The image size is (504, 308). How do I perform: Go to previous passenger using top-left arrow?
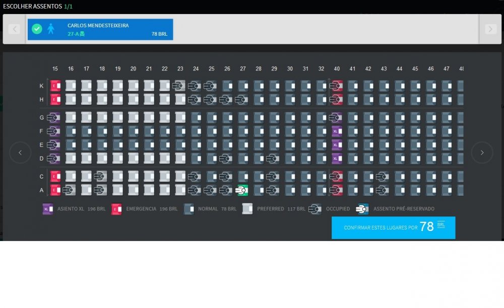point(14,29)
